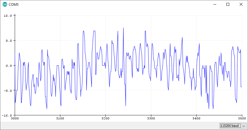Click the 3100 x-axis label
Screen dimensions: 248x130
click(x=60, y=118)
